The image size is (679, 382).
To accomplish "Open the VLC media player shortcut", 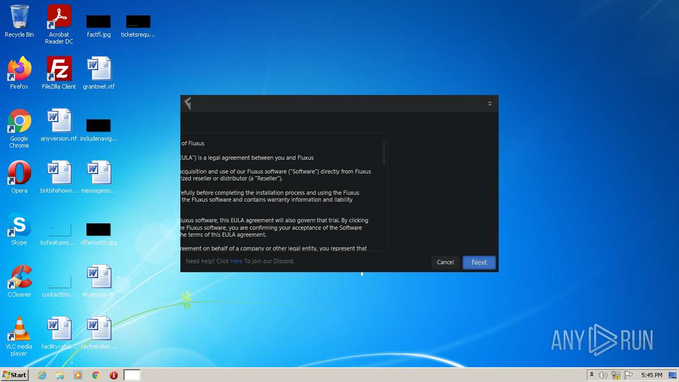I will tap(19, 336).
